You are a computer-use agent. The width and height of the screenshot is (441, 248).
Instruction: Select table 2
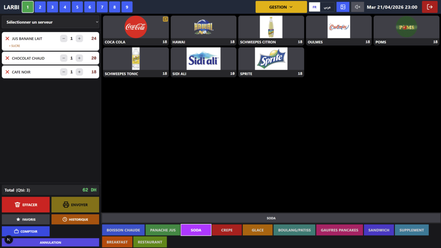(x=40, y=7)
